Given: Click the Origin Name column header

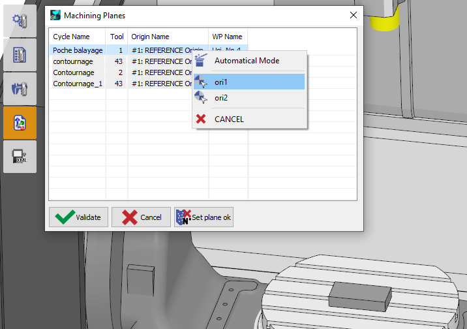Looking at the screenshot, I should click(150, 37).
